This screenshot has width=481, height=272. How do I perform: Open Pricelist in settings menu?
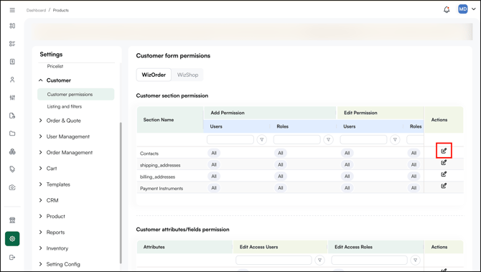55,66
